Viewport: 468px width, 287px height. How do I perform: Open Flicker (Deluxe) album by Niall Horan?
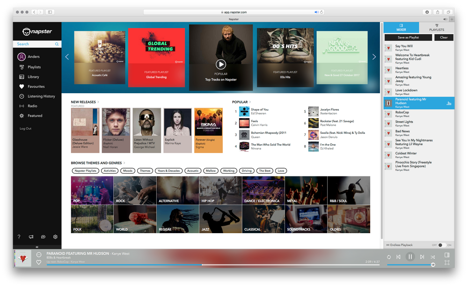pyautogui.click(x=116, y=131)
